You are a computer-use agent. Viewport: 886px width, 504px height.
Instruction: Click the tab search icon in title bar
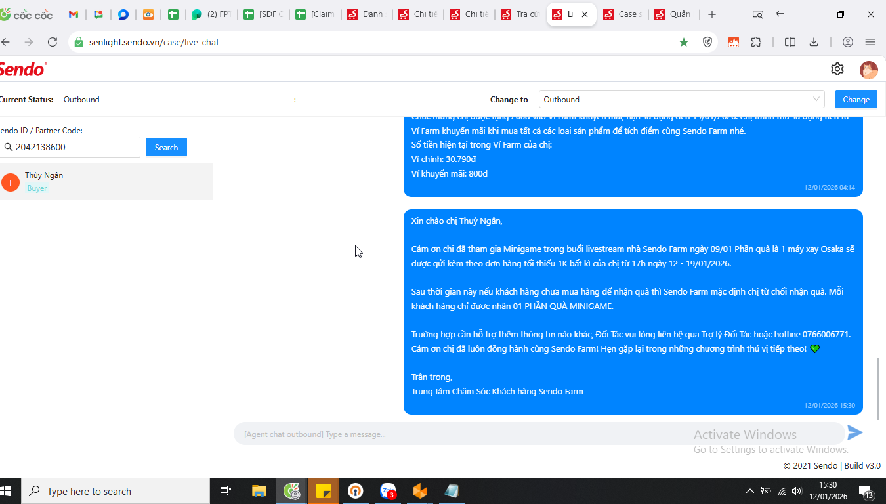(x=758, y=14)
